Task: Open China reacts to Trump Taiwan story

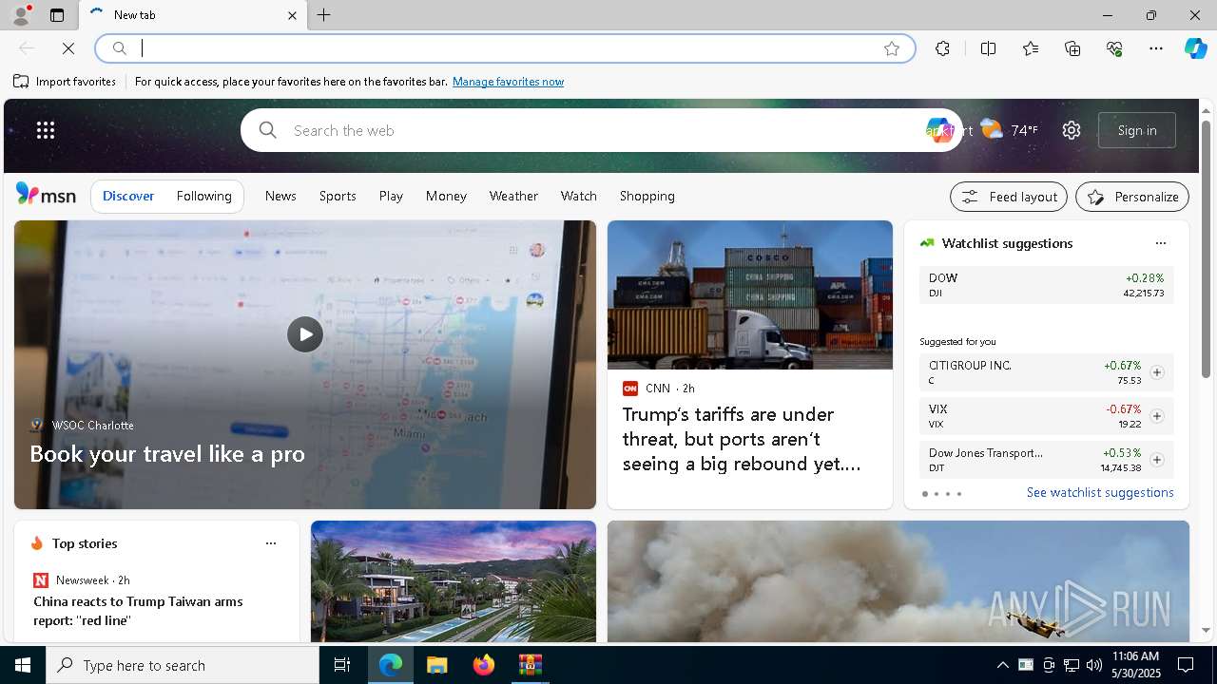Action: pos(138,611)
